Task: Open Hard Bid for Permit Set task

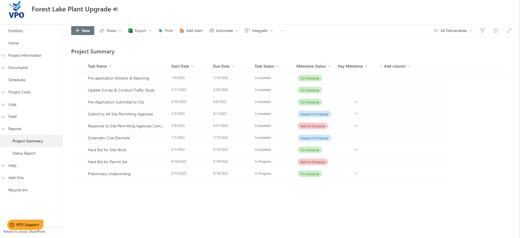Action: pyautogui.click(x=108, y=162)
